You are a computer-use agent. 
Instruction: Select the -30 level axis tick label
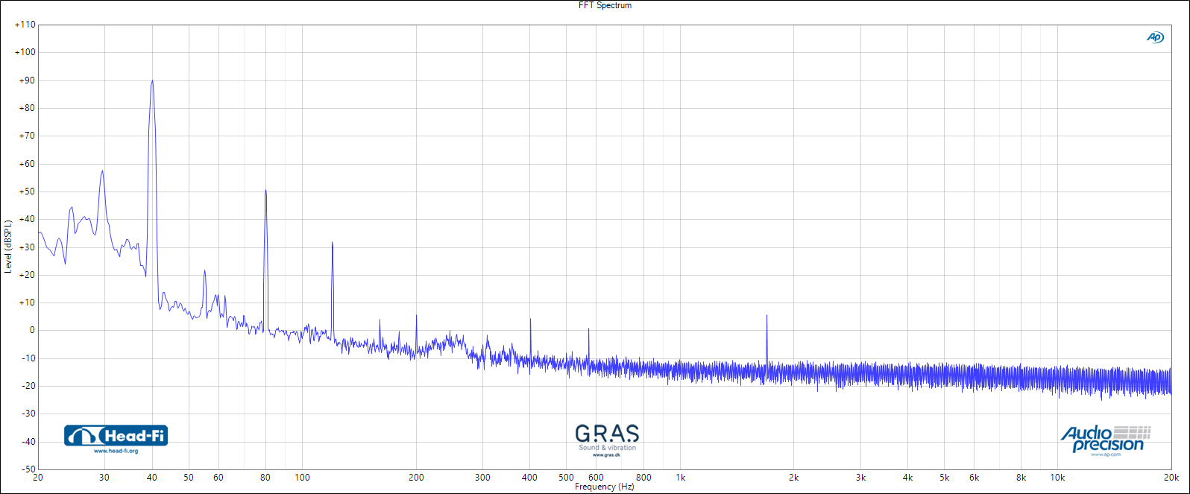tap(28, 414)
